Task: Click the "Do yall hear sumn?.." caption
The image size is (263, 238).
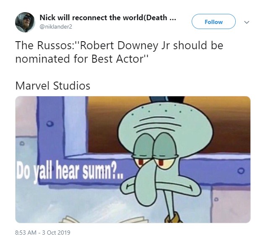Action: (x=70, y=171)
